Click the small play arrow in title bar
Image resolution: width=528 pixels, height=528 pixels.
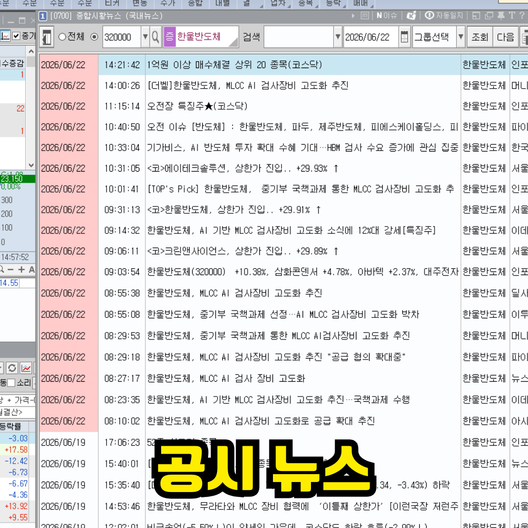(353, 15)
